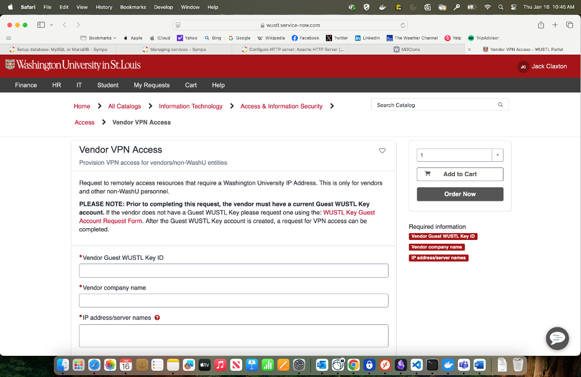Open Access & Information Security breadcrumb

(x=281, y=106)
